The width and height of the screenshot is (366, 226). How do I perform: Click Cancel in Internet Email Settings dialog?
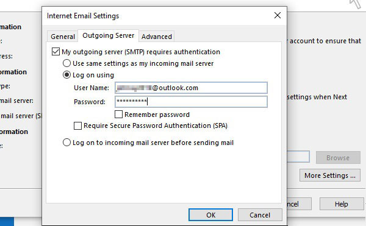click(x=260, y=215)
